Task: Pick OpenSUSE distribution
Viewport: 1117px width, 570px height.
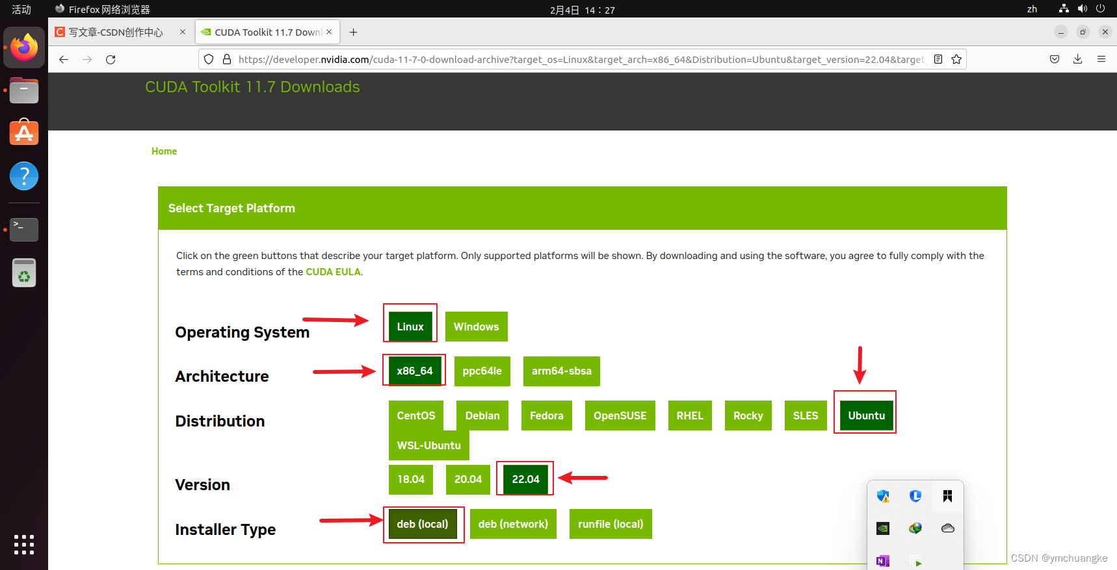Action: 620,415
